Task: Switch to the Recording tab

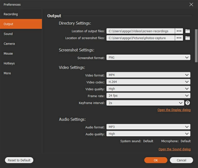Action: 21,14
